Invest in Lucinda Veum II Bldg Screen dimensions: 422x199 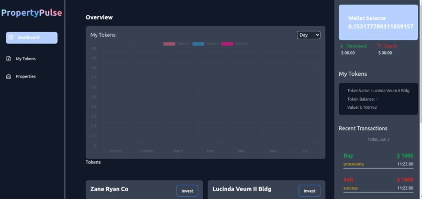point(309,191)
